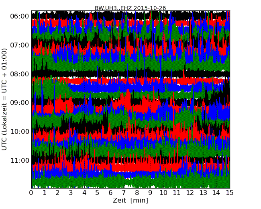
Task: Click the 11:00 time label
Action: click(20, 160)
